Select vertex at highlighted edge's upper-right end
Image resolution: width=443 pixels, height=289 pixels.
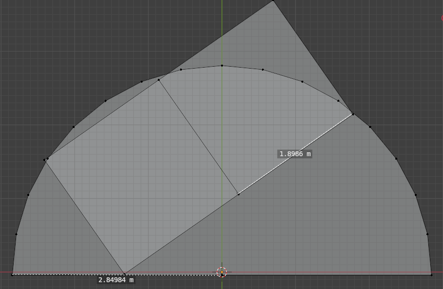coord(353,114)
